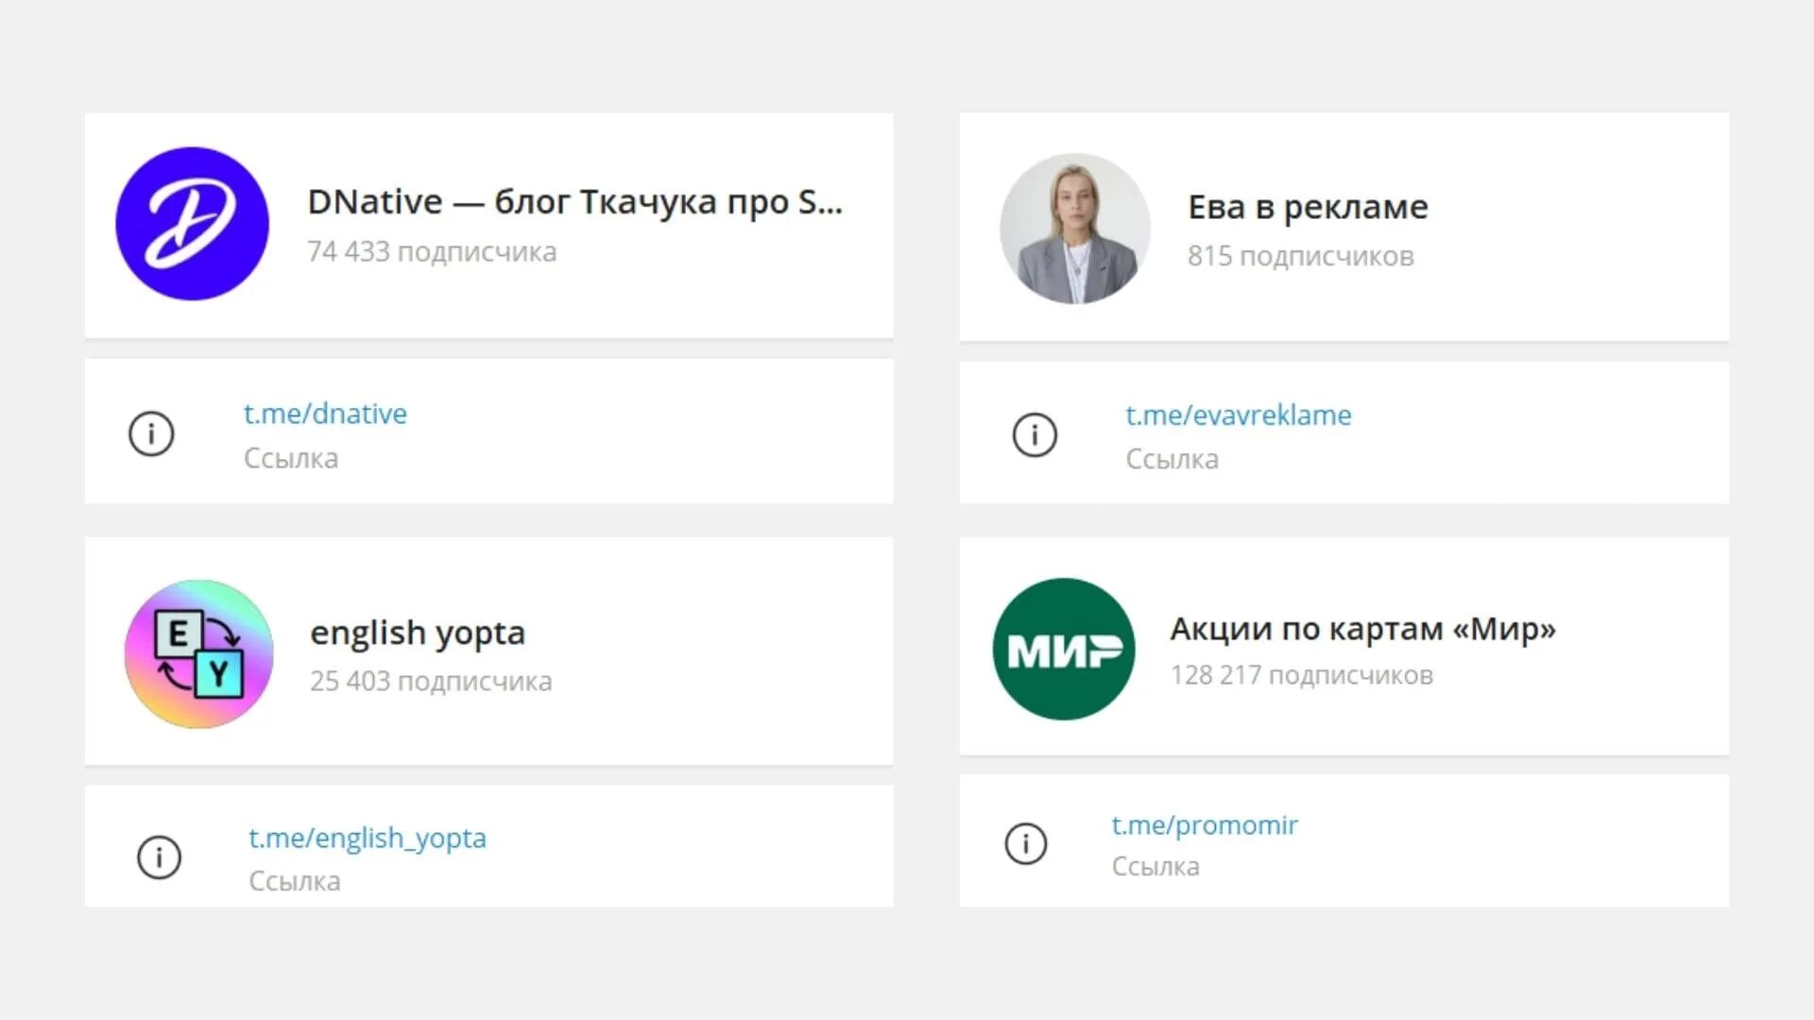Image resolution: width=1814 pixels, height=1020 pixels.
Task: Click the DNative channel purple logo avatar
Action: (x=192, y=224)
